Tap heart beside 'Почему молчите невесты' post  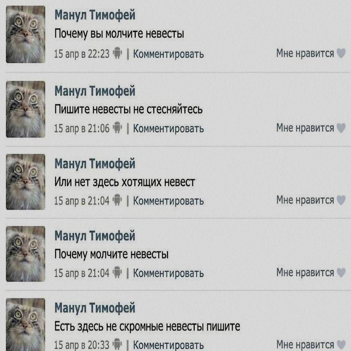341,273
